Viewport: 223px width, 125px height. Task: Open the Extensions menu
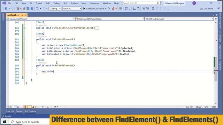(x=94, y=3)
